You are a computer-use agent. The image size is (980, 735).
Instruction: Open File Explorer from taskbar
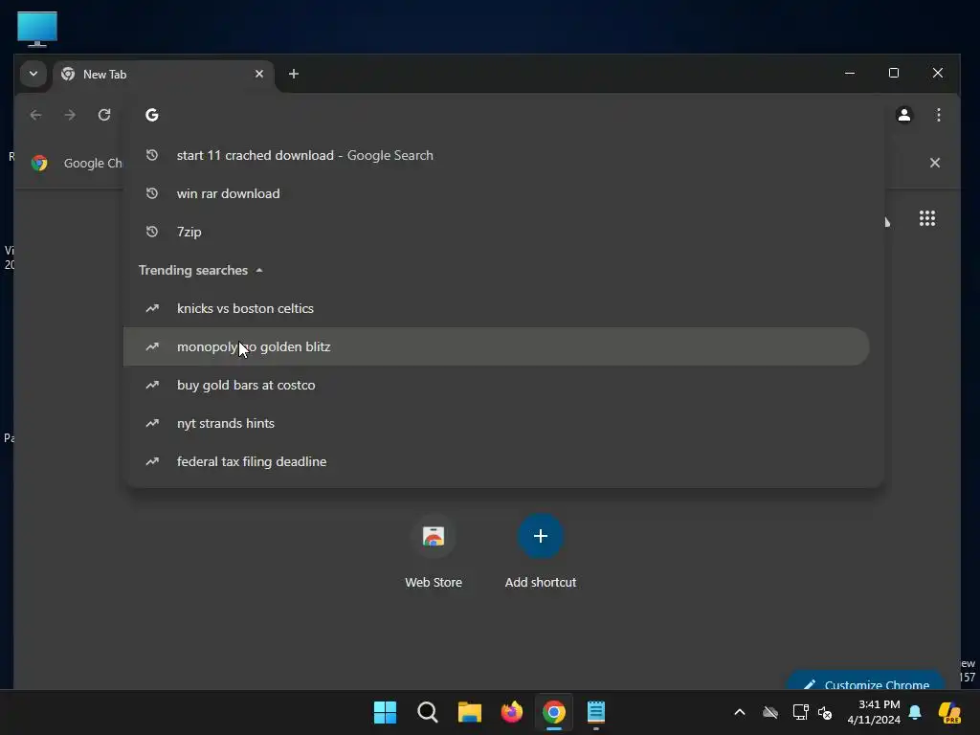pyautogui.click(x=469, y=712)
